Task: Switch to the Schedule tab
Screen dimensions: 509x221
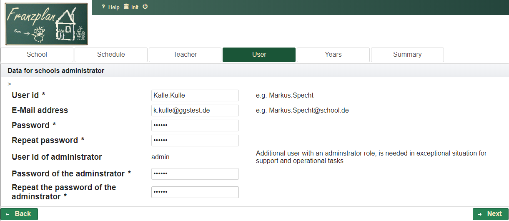Action: (x=111, y=55)
